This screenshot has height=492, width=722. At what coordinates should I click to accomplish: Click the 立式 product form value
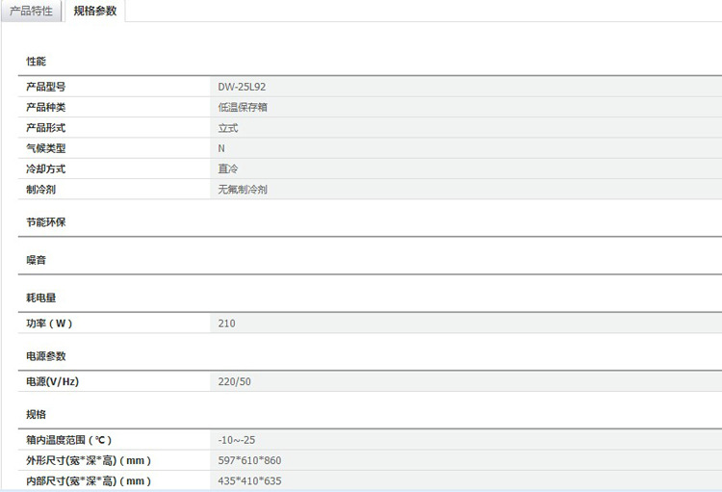227,127
